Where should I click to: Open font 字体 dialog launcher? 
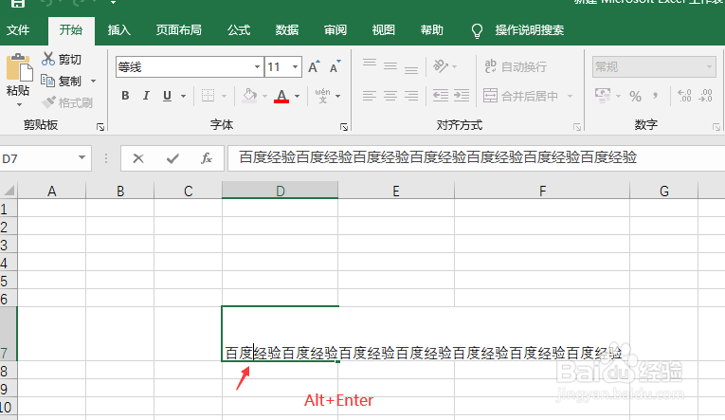pos(344,127)
